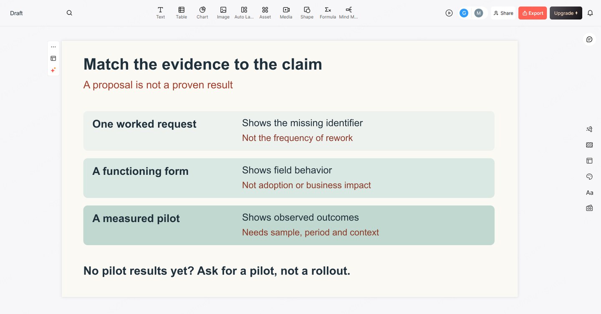Viewport: 601px width, 314px height.
Task: Open the layout panel icon in right sidebar
Action: (x=589, y=161)
